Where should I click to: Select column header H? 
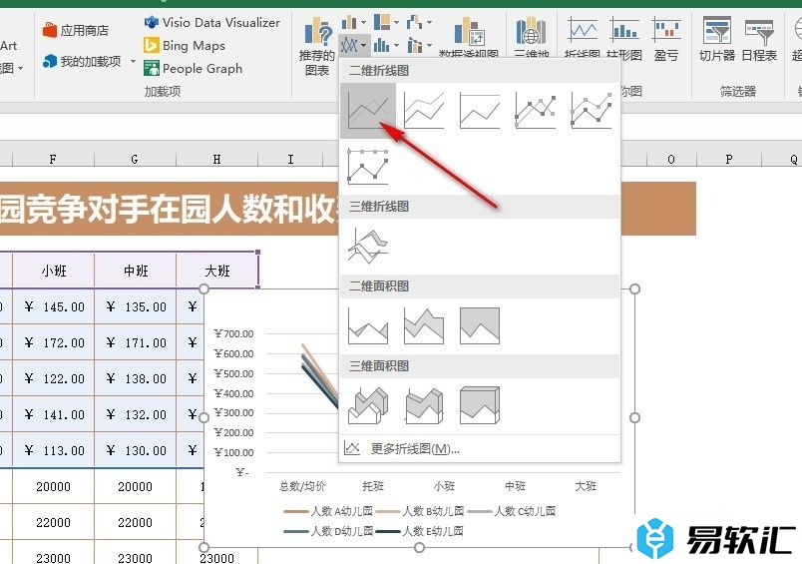point(216,159)
